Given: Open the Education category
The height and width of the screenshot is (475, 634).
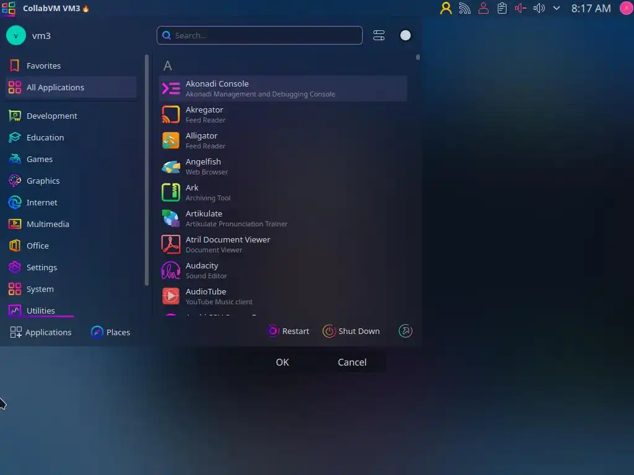Looking at the screenshot, I should (71, 137).
